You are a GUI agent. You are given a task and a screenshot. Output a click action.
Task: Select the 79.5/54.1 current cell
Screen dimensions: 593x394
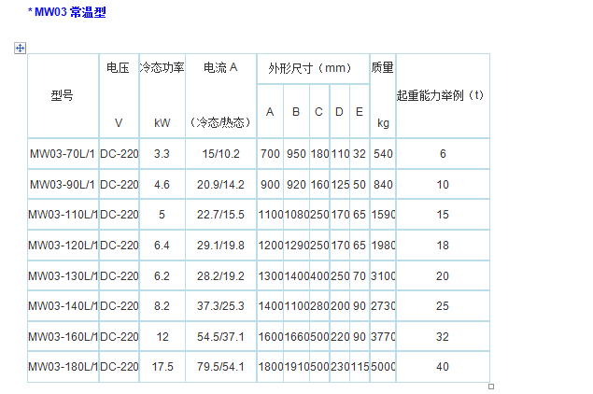point(221,367)
